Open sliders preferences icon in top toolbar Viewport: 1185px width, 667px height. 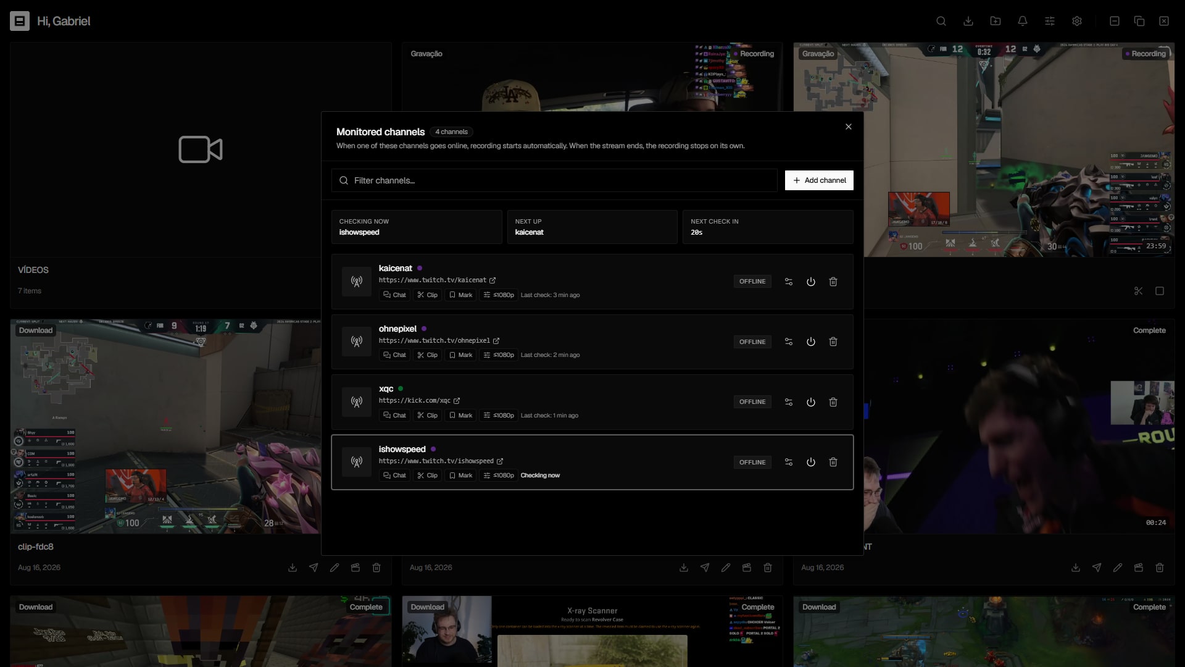pos(1050,21)
